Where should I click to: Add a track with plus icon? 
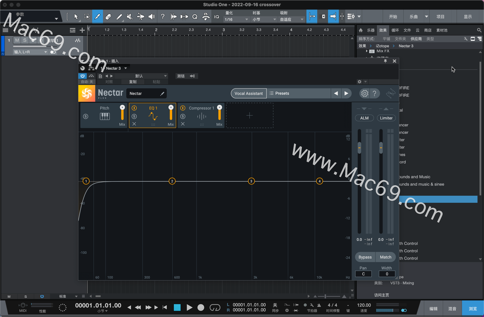tap(82, 30)
